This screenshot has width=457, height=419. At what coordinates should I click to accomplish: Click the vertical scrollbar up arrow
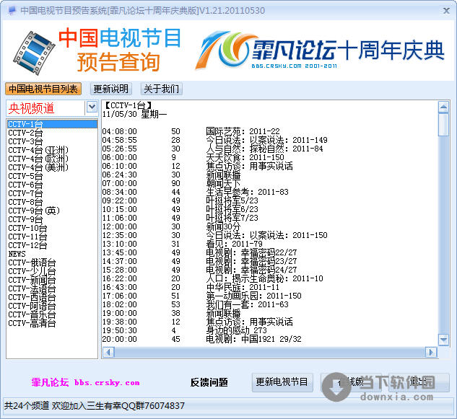[x=443, y=107]
